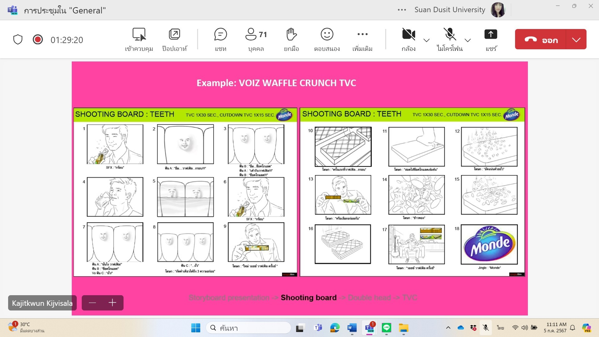
Task: Click storyboard frame 1 thumbnail
Action: [x=115, y=144]
